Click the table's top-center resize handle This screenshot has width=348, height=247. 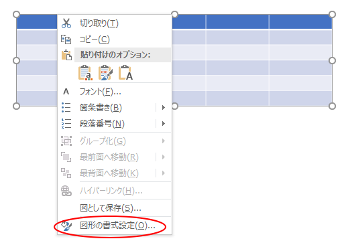click(174, 15)
